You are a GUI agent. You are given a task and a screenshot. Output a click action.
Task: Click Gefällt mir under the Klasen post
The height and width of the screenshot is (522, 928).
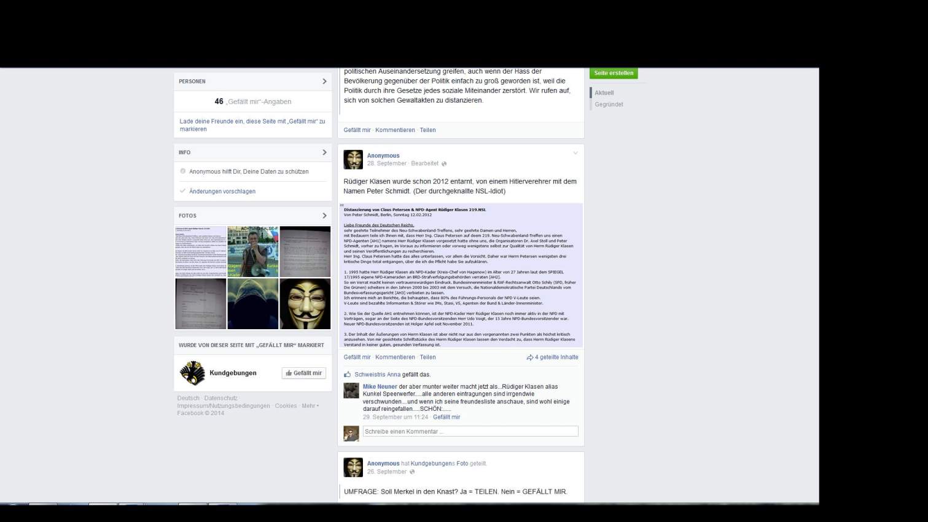(357, 357)
